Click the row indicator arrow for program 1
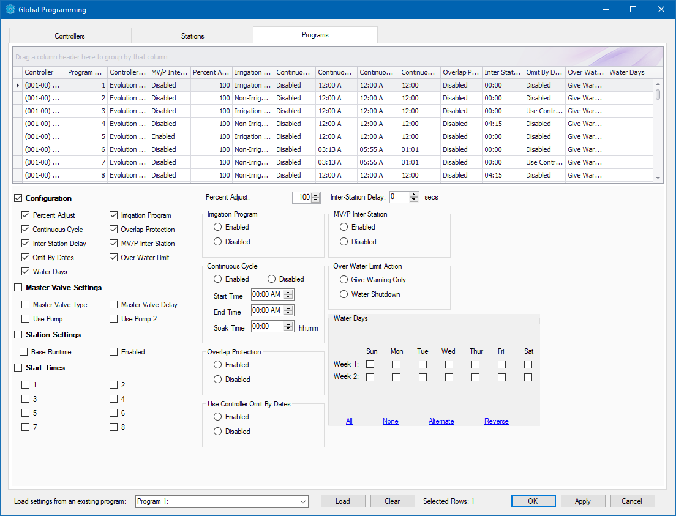Image resolution: width=676 pixels, height=516 pixels. coord(18,85)
